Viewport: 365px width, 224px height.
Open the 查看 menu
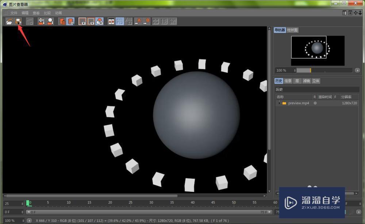pos(36,13)
